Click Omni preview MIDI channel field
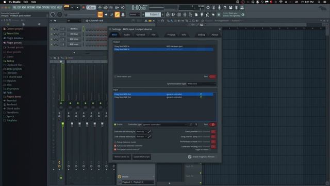 click(x=213, y=132)
